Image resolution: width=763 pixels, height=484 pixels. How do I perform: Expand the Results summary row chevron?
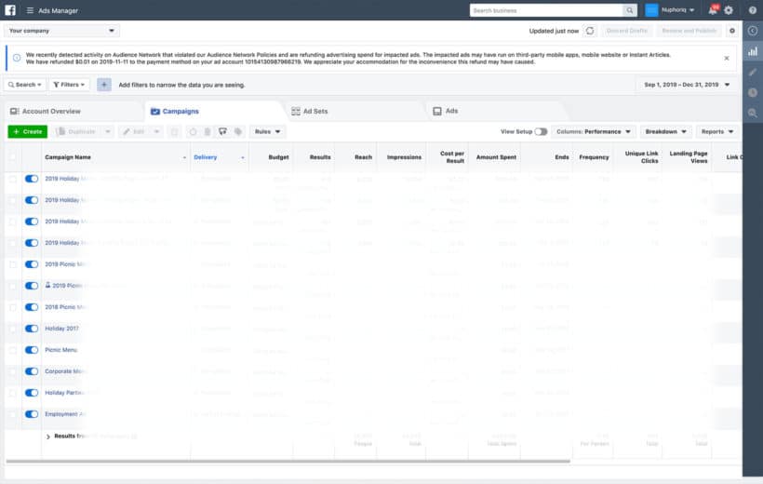click(47, 437)
